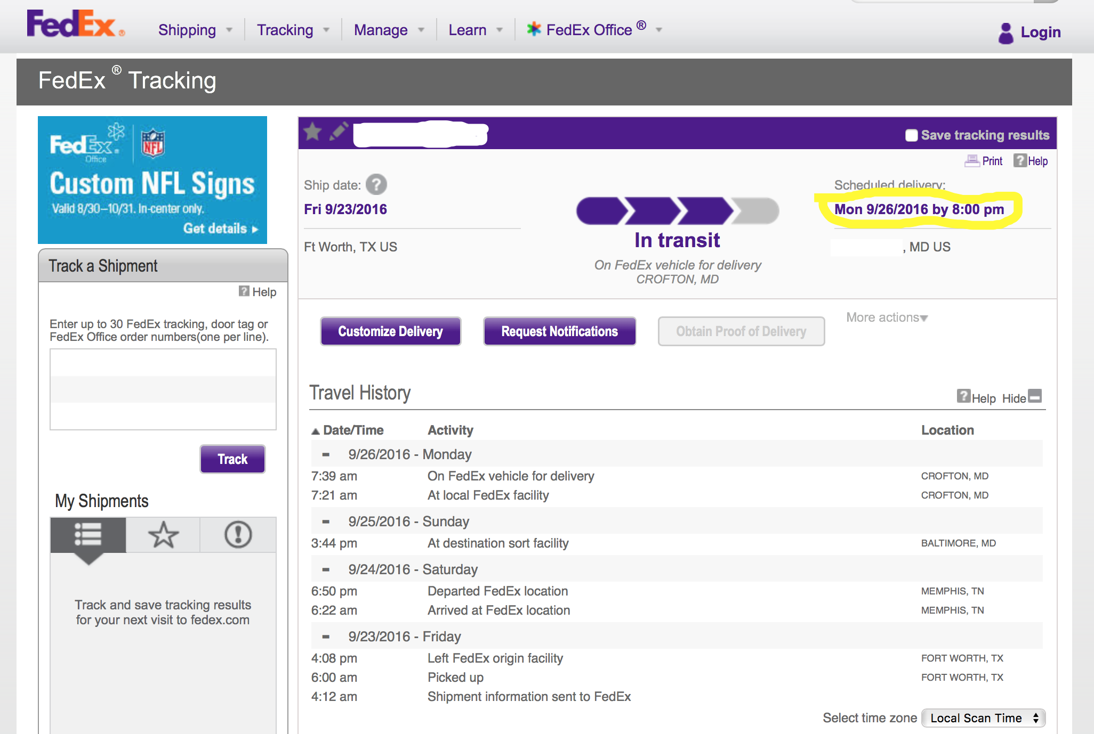Click the Track a Shipment panel header
The image size is (1094, 734).
point(163,265)
